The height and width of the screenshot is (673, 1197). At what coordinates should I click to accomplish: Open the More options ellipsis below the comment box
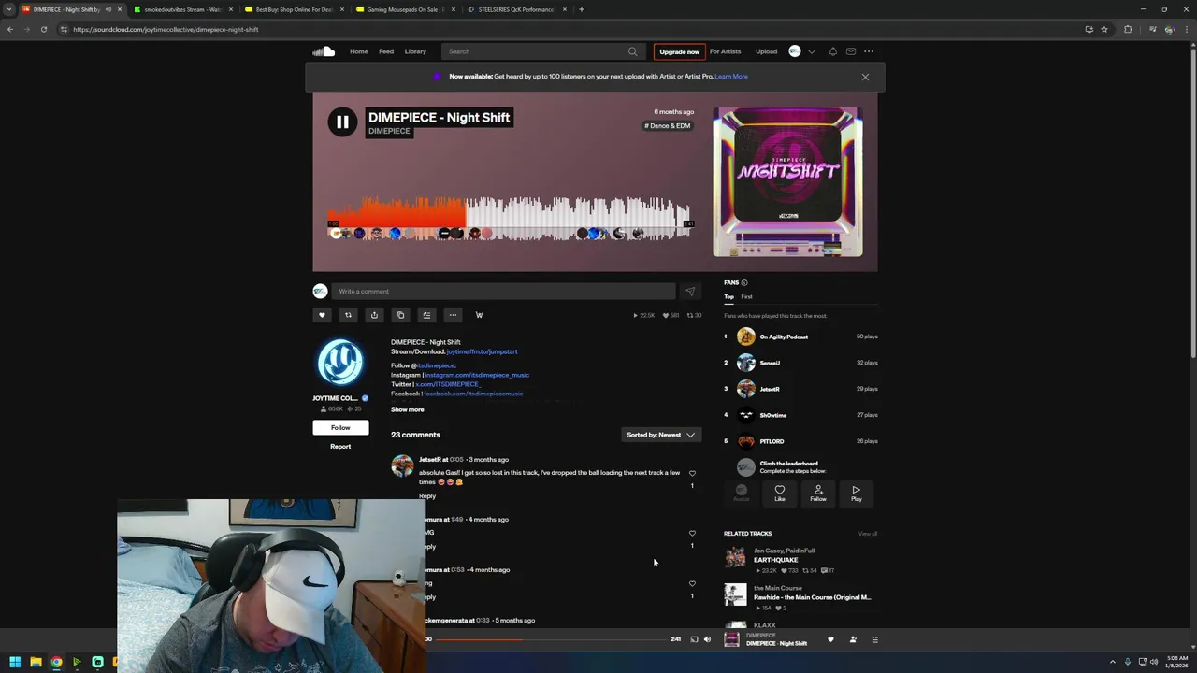click(x=453, y=315)
